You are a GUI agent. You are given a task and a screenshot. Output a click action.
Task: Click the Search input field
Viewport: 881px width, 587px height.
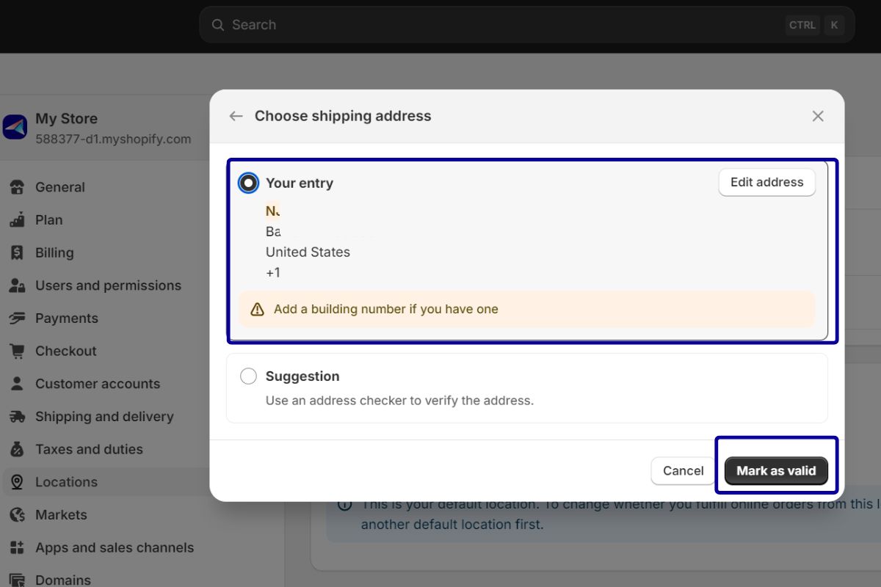pyautogui.click(x=527, y=25)
